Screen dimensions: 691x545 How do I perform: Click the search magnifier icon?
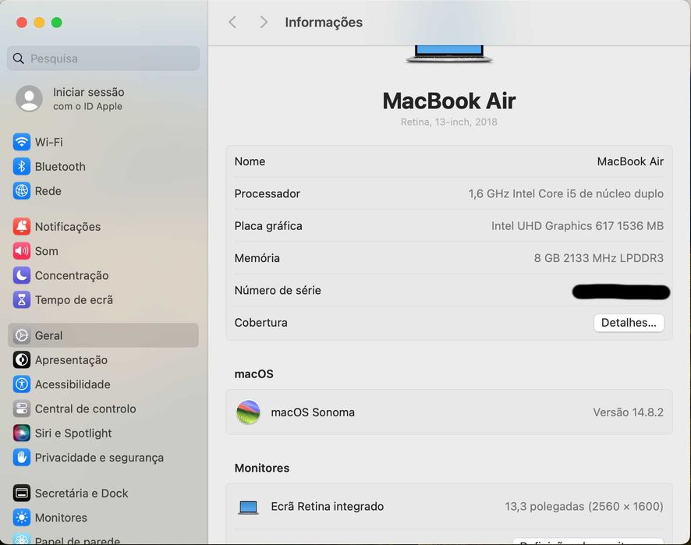[18, 58]
